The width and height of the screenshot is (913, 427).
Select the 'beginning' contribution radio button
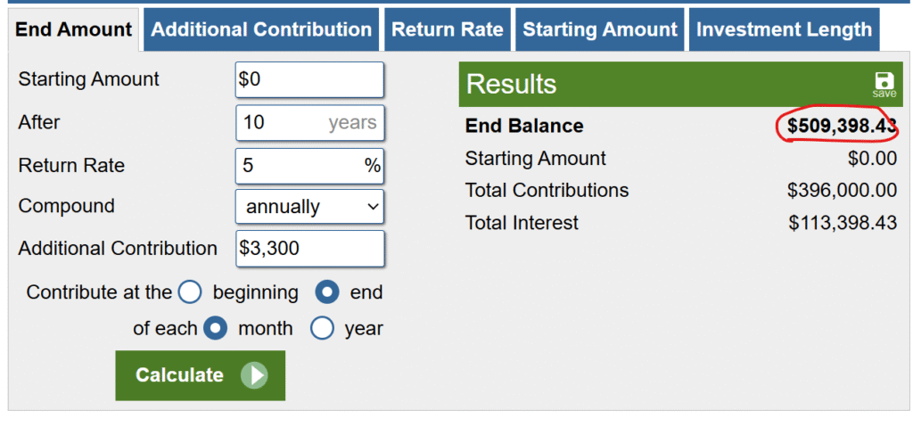190,292
